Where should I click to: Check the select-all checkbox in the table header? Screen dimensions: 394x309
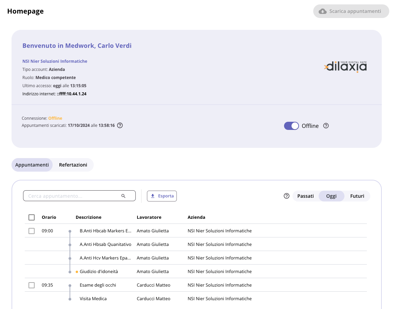pyautogui.click(x=32, y=217)
